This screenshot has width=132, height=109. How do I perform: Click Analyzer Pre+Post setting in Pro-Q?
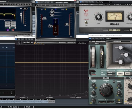click(79, 97)
